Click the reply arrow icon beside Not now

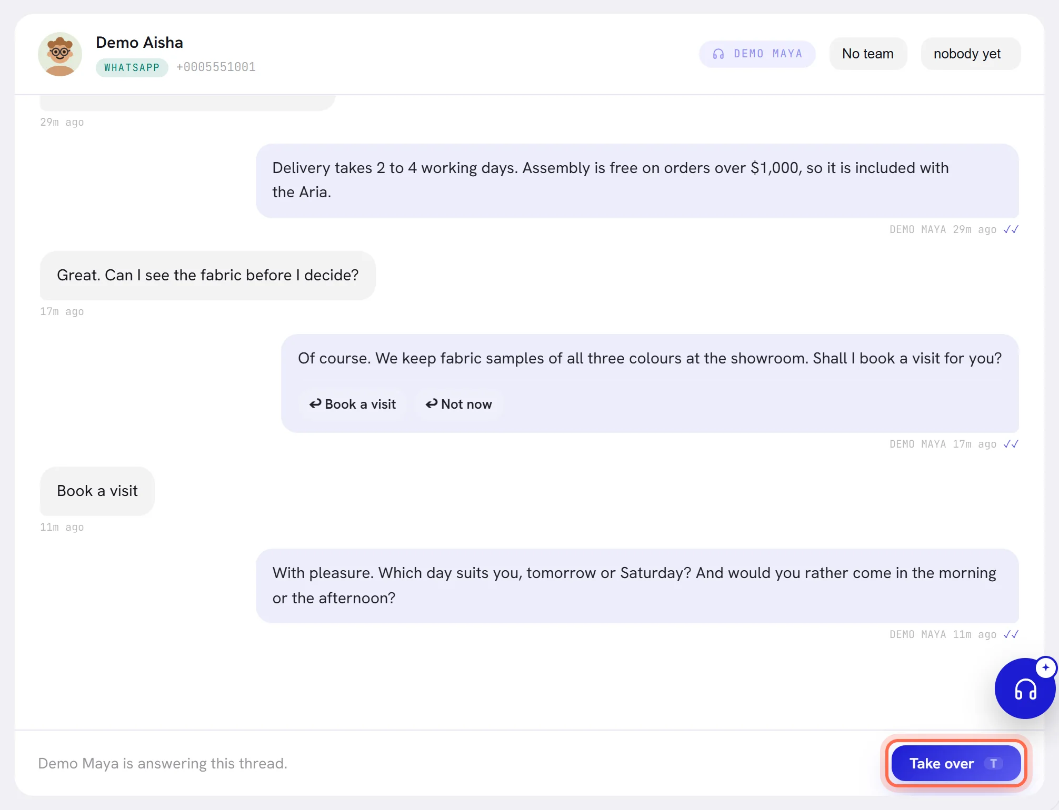coord(432,403)
